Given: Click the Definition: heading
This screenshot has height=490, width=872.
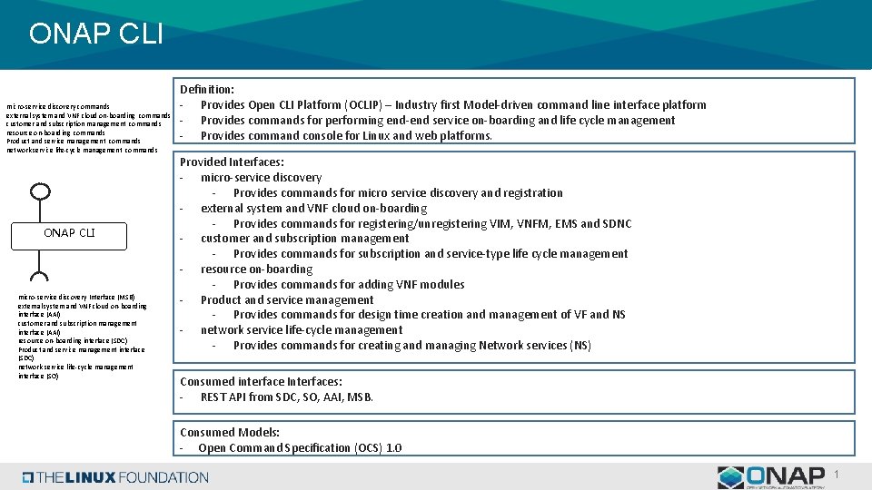Looking at the screenshot, I should 207,90.
